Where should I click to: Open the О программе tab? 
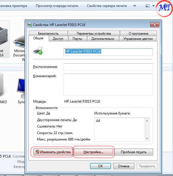[x=138, y=33]
